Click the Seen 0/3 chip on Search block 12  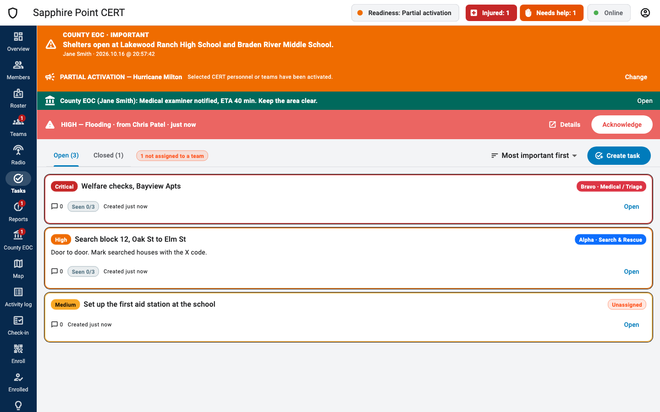83,272
